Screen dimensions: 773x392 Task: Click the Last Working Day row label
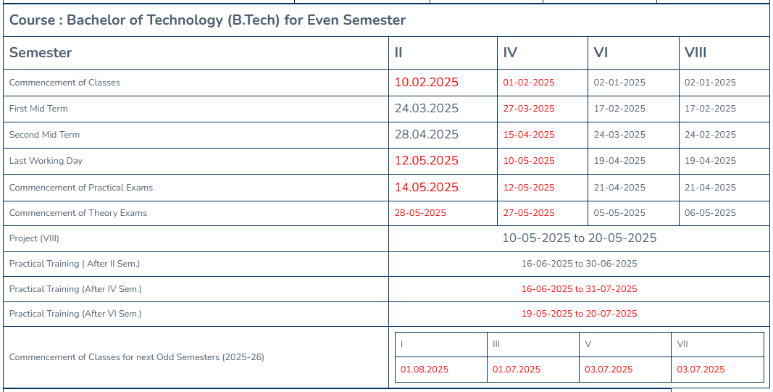46,161
